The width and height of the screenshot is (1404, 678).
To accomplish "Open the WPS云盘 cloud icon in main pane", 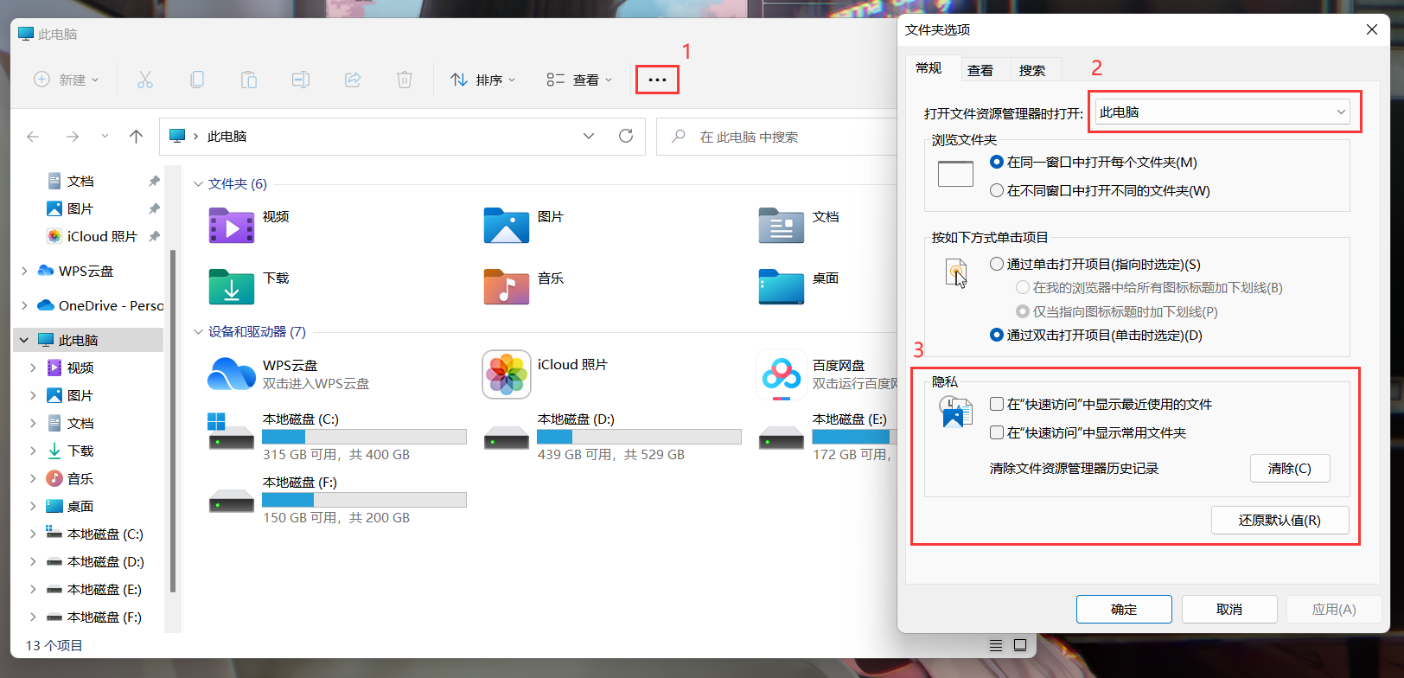I will (231, 374).
